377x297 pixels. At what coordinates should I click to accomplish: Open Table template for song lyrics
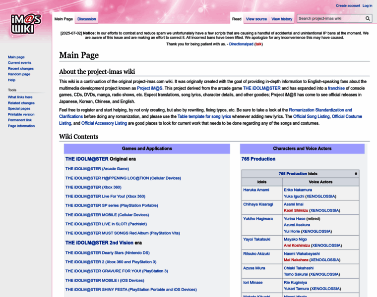point(204,117)
